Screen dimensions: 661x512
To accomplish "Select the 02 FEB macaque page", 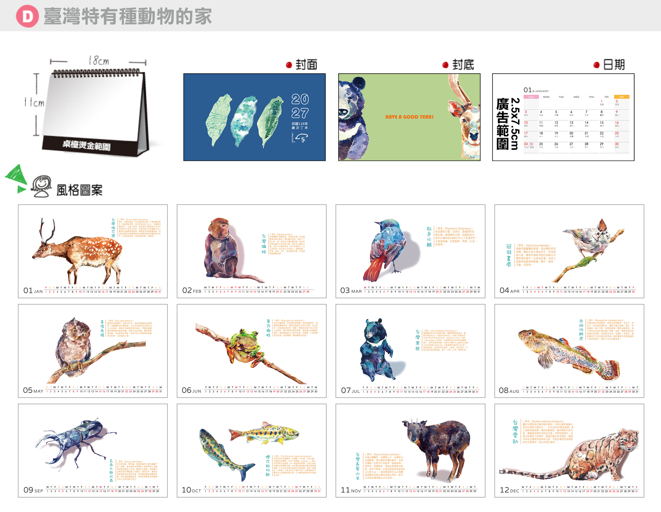I will point(252,251).
